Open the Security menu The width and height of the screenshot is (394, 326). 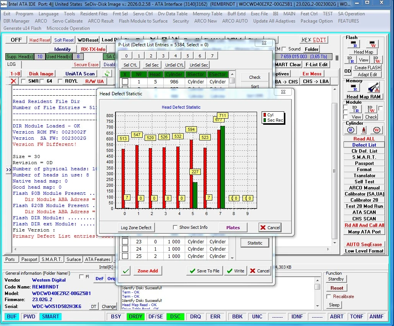[x=181, y=21]
